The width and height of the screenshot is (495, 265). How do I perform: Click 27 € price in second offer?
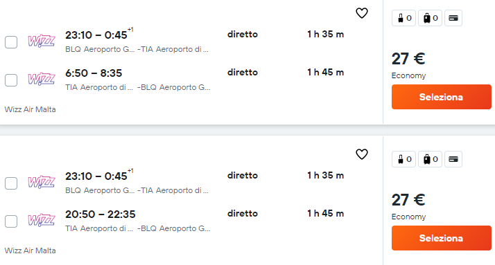[x=408, y=200]
